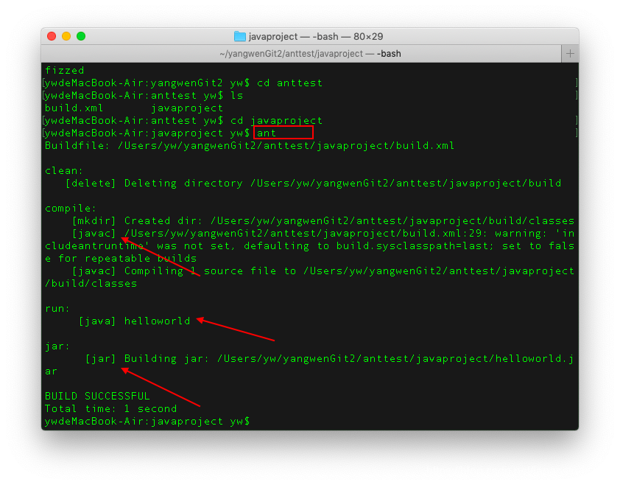Click the '[delete] Deleting directory' line

(x=313, y=184)
